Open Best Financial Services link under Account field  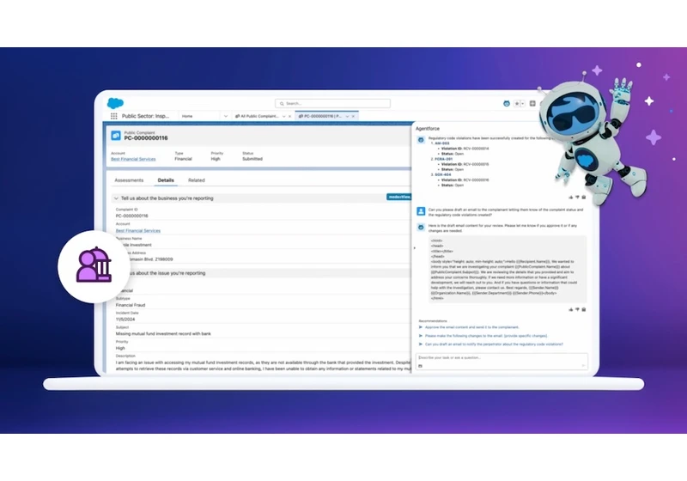tap(138, 230)
